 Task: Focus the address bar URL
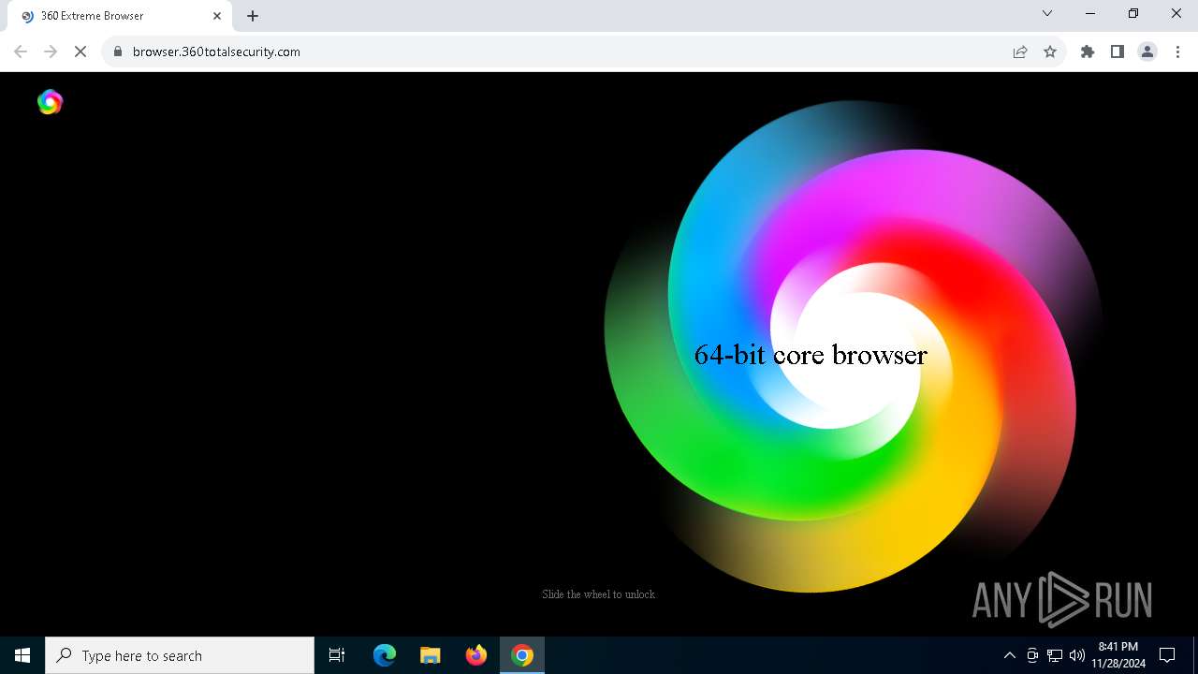click(x=216, y=51)
